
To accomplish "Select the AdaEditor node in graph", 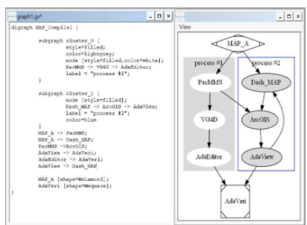I will click(209, 157).
